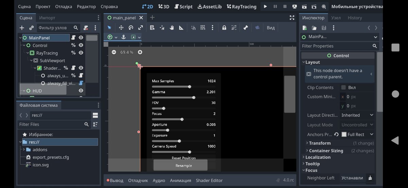Switch to the Узел tab
Screen dimensions: 408x188
point(336,18)
